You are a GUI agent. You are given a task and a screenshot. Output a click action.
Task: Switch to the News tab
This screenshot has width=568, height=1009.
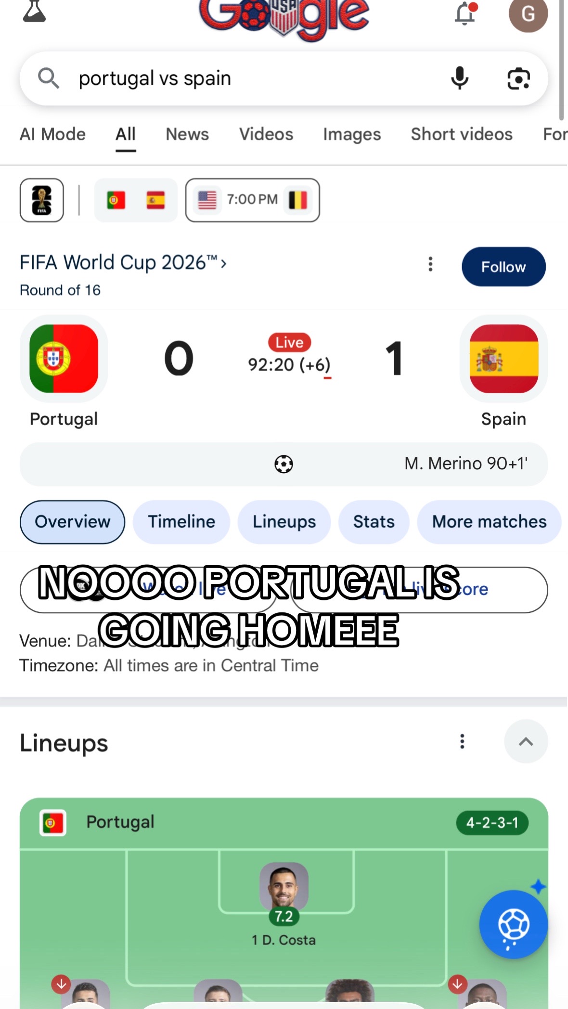[187, 134]
